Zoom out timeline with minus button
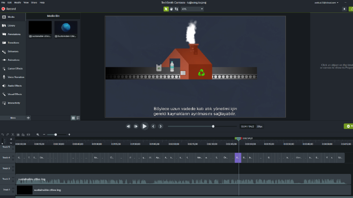 (44, 135)
